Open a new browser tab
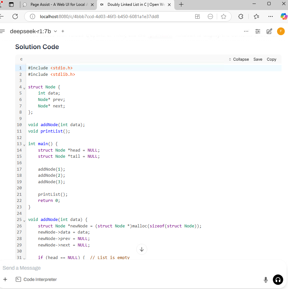 pyautogui.click(x=181, y=5)
